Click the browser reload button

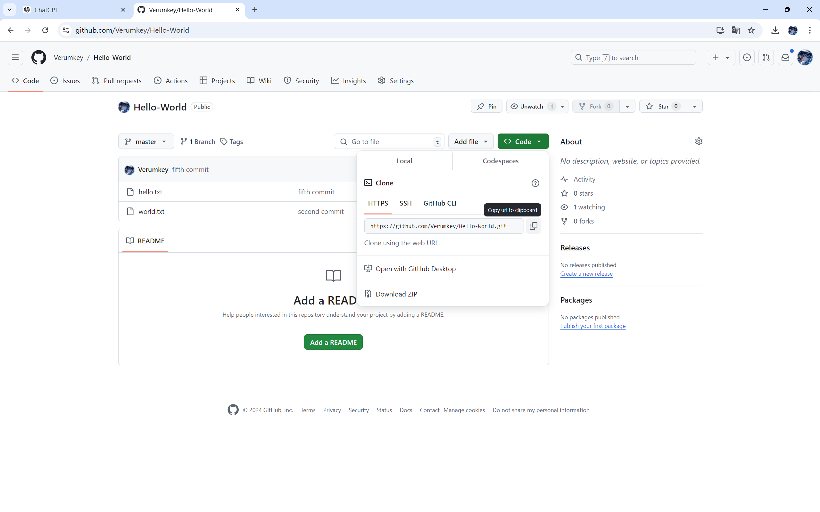45,30
